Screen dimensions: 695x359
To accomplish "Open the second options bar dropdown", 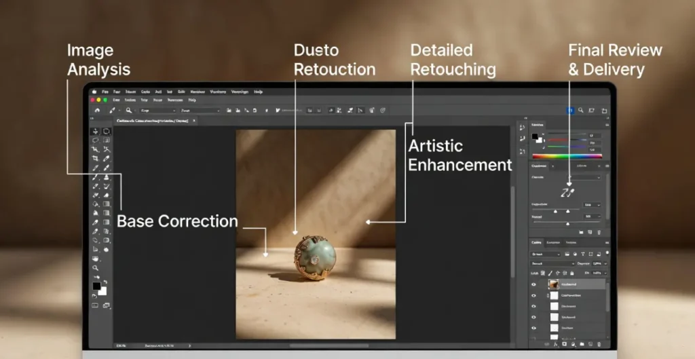I will tap(200, 111).
